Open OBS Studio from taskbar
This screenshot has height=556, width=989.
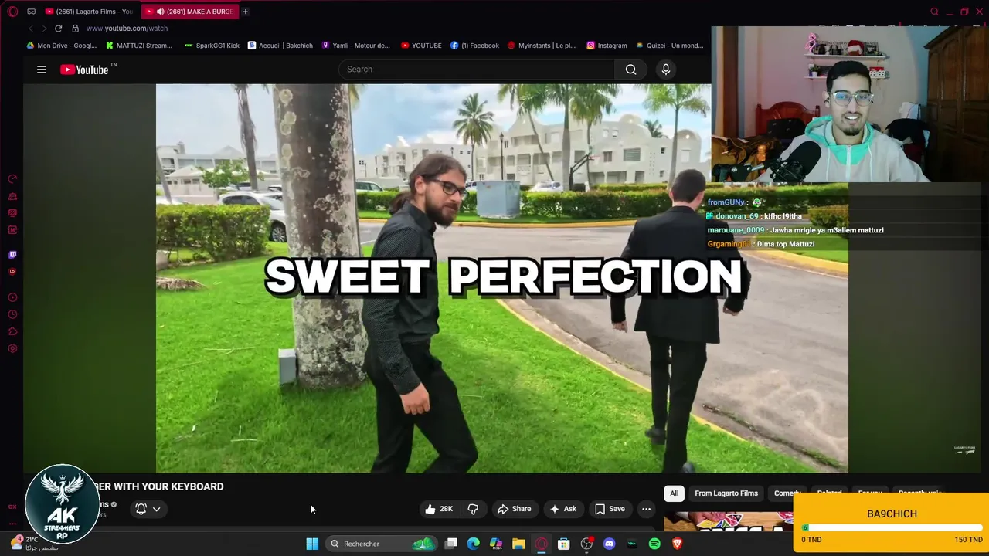[x=586, y=544]
